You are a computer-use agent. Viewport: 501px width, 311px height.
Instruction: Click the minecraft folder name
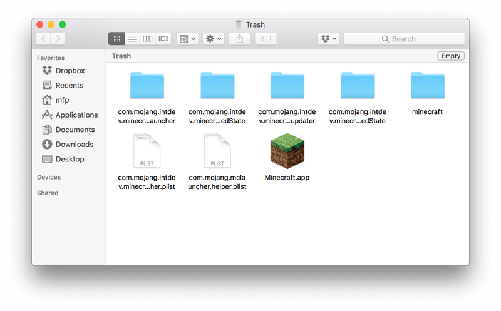pos(427,112)
